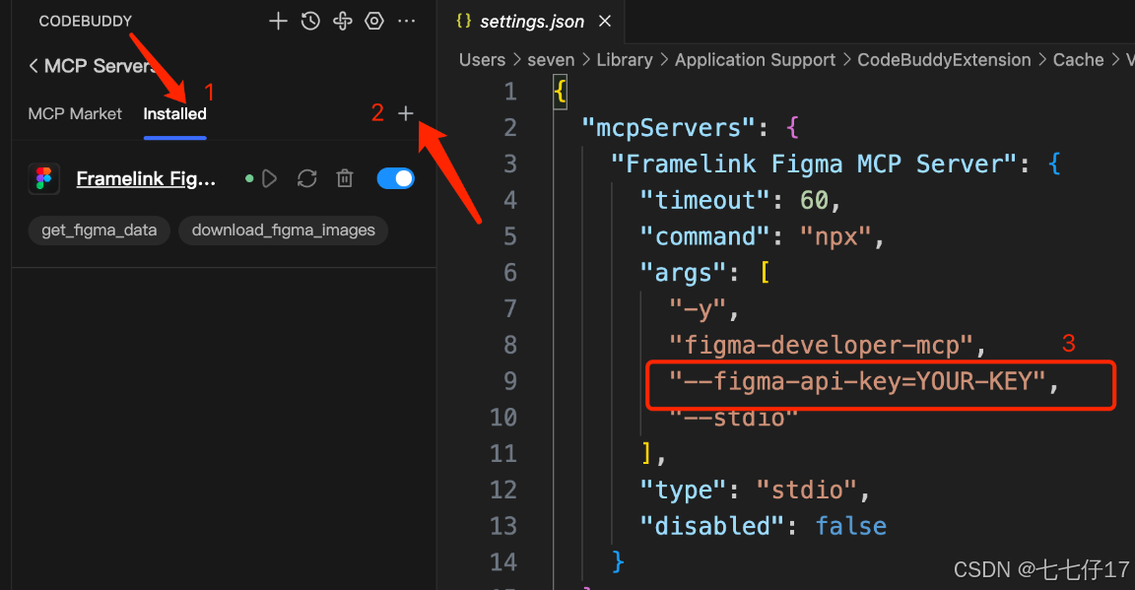Open Application Support breadcrumb segment
This screenshot has width=1135, height=590.
(x=755, y=60)
